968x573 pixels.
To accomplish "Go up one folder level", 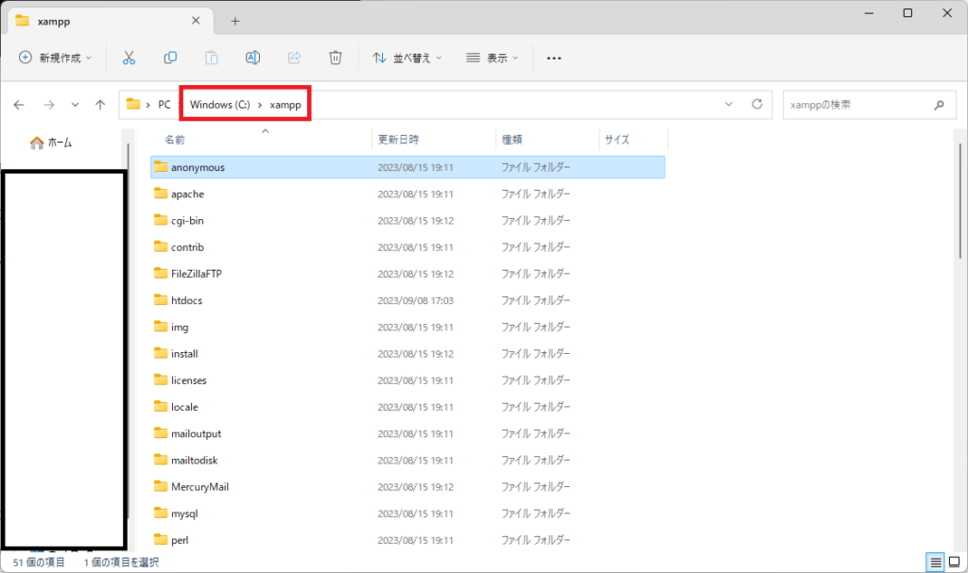I will pyautogui.click(x=100, y=105).
